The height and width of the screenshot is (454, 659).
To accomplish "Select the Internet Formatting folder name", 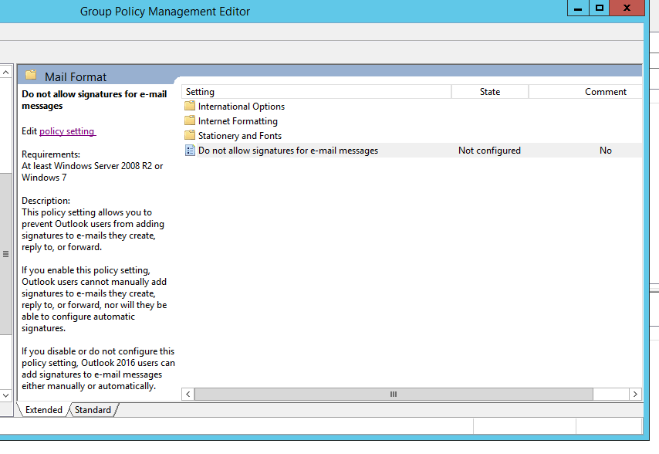I will click(x=238, y=121).
